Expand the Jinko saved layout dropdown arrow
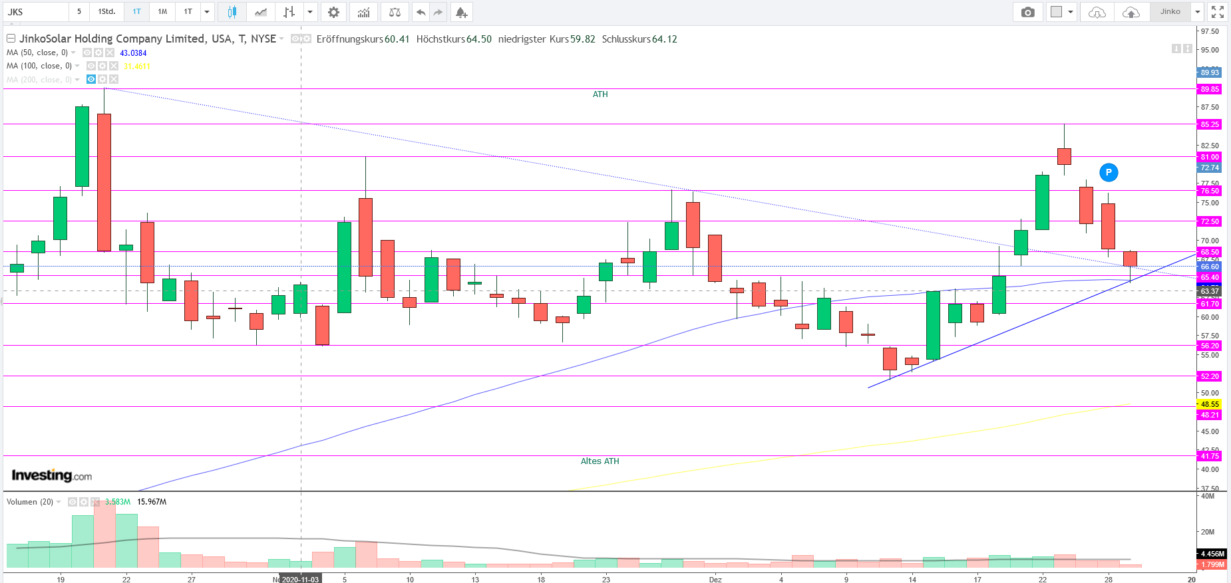The height and width of the screenshot is (583, 1231). tap(1197, 12)
